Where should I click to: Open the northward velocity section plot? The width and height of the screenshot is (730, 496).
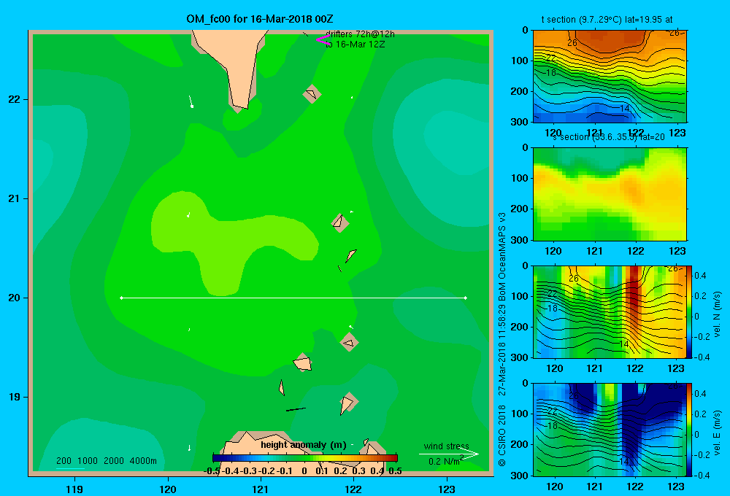(610, 311)
